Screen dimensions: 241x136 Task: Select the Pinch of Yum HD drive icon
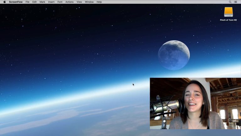click(x=228, y=12)
